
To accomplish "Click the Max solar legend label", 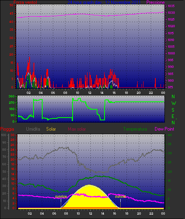I will click(x=77, y=129).
